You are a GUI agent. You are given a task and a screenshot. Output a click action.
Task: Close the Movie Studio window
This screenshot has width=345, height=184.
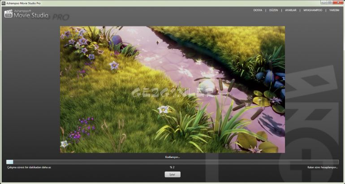pos(338,2)
